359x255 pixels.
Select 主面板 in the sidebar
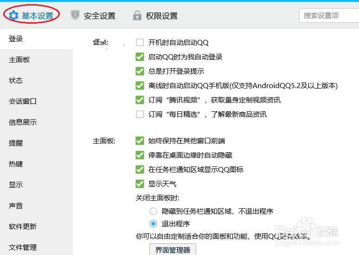coord(36,59)
